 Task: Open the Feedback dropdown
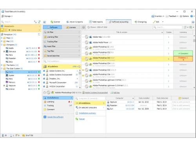(x=172, y=16)
